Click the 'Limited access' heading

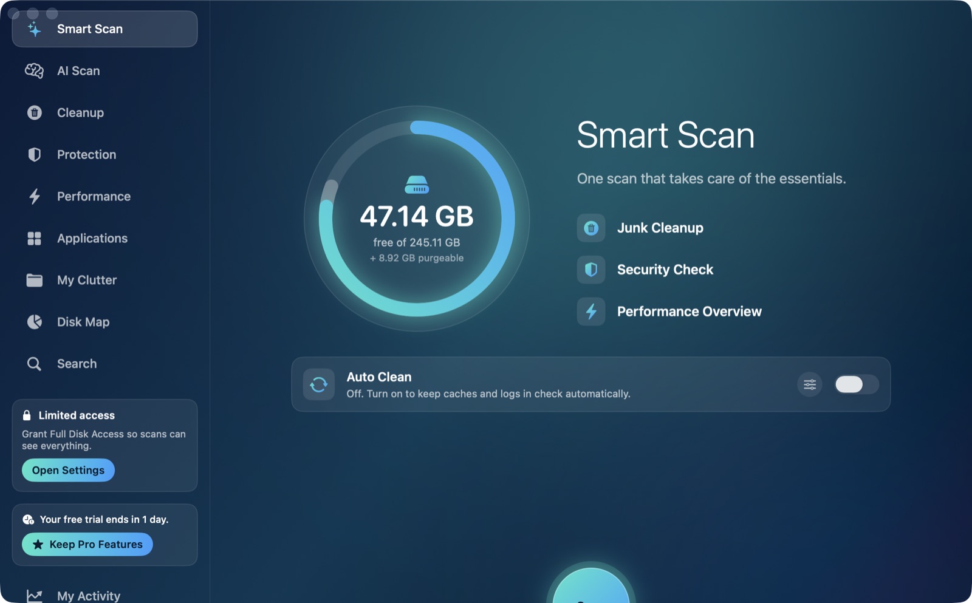click(77, 415)
